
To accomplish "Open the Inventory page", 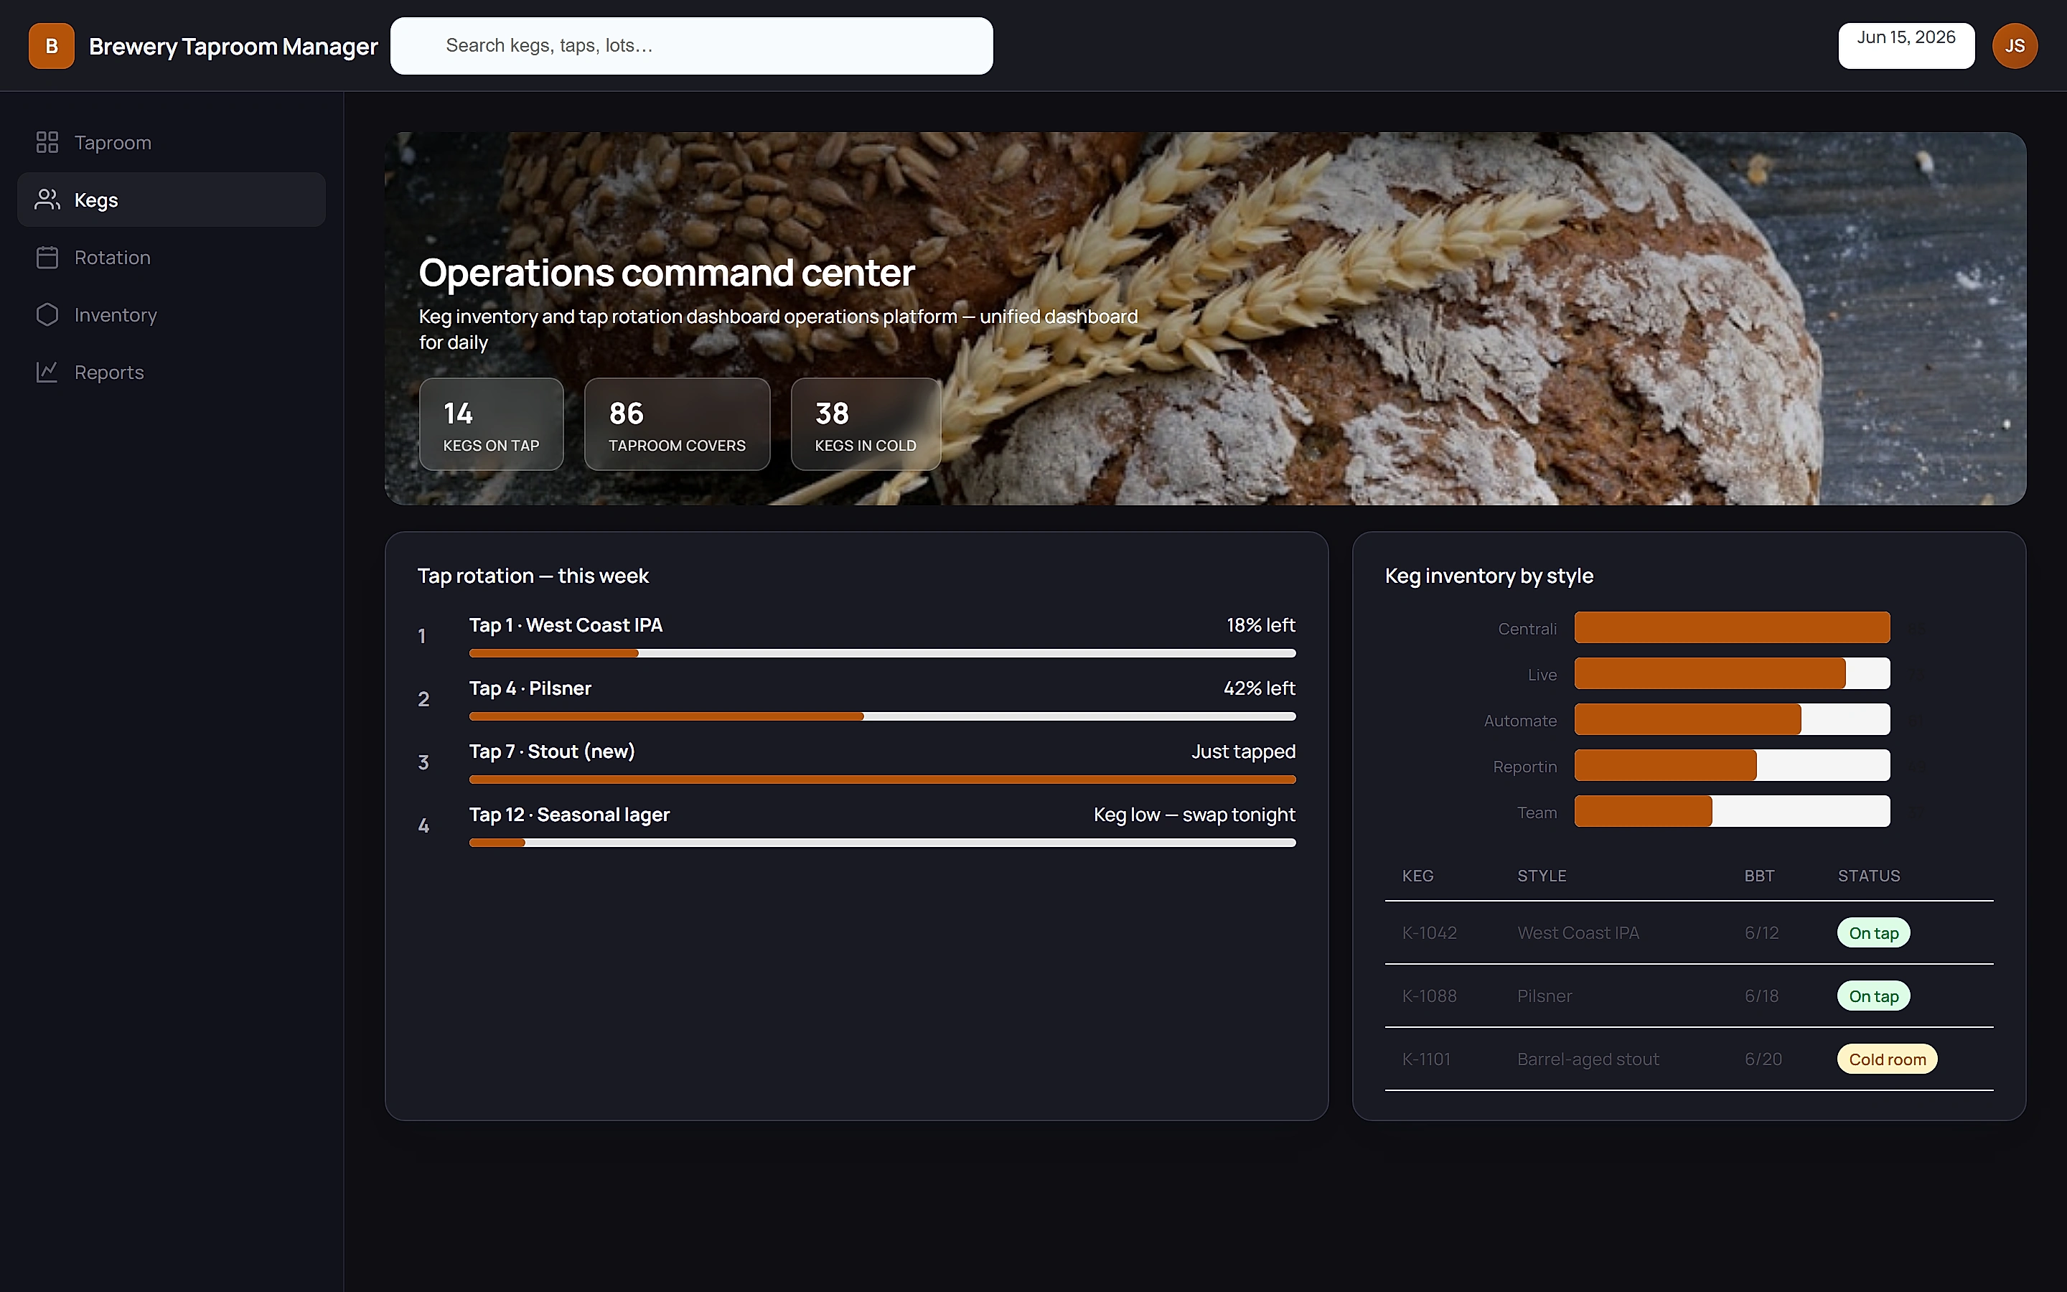I will [x=171, y=314].
